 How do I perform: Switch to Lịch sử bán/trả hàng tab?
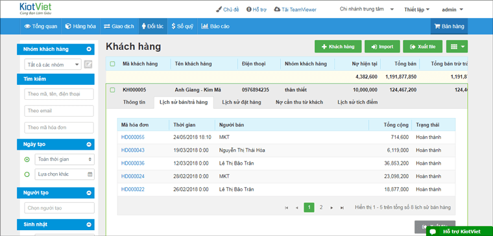pos(184,102)
